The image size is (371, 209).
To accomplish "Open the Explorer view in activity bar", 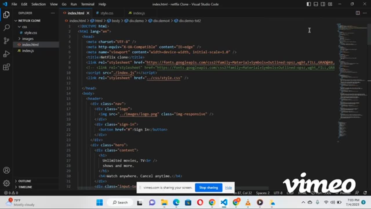I will [x=6, y=15].
